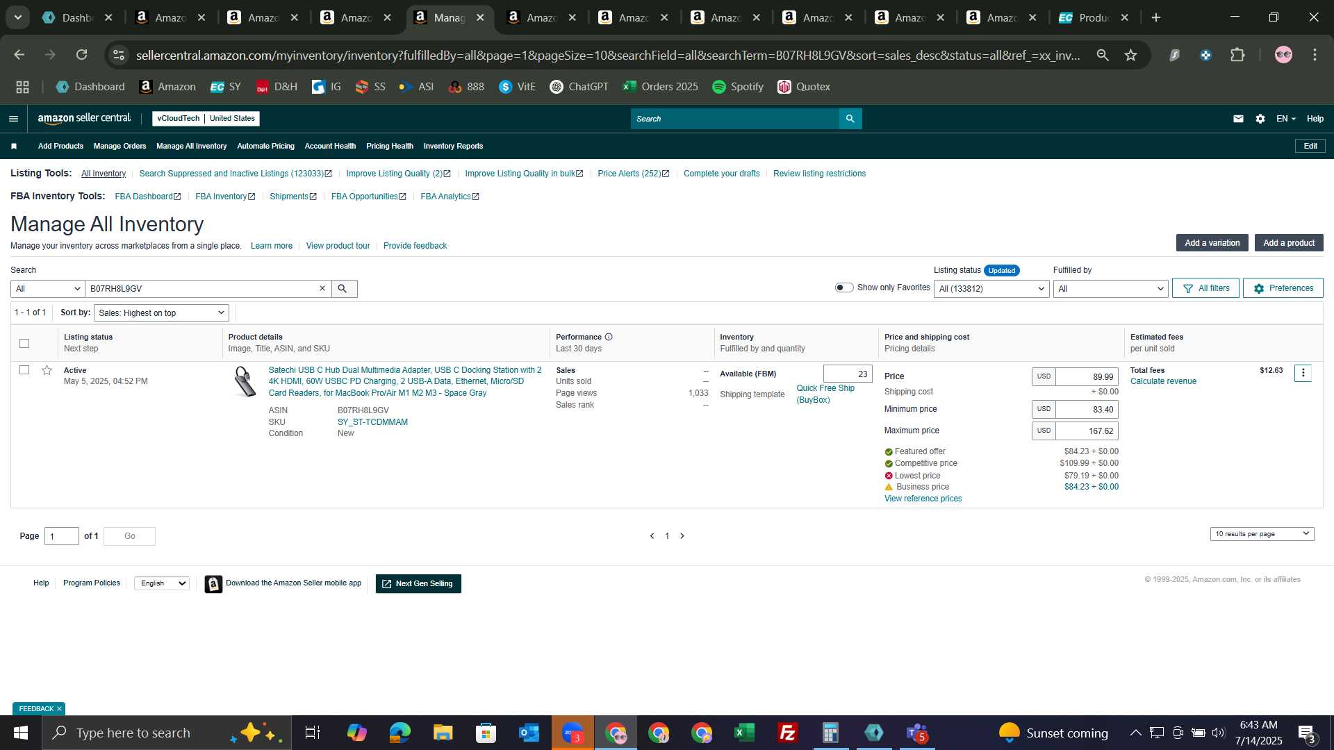
Task: Click the Maximum price field showing 167.62
Action: pyautogui.click(x=1087, y=431)
